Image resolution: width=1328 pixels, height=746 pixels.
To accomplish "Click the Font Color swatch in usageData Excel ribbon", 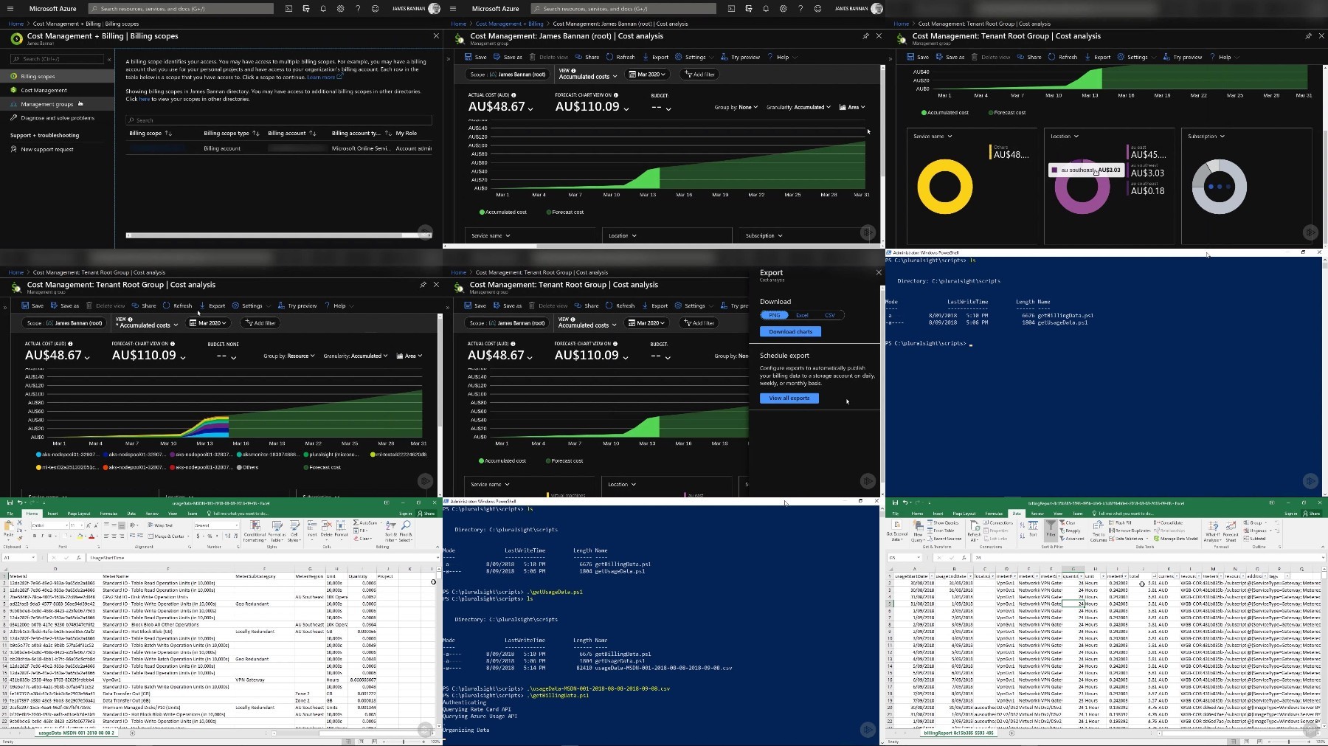I will tap(91, 536).
